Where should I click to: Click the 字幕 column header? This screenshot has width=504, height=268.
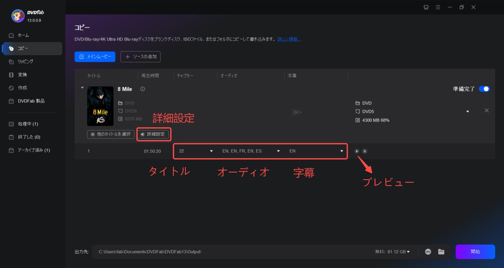[292, 76]
